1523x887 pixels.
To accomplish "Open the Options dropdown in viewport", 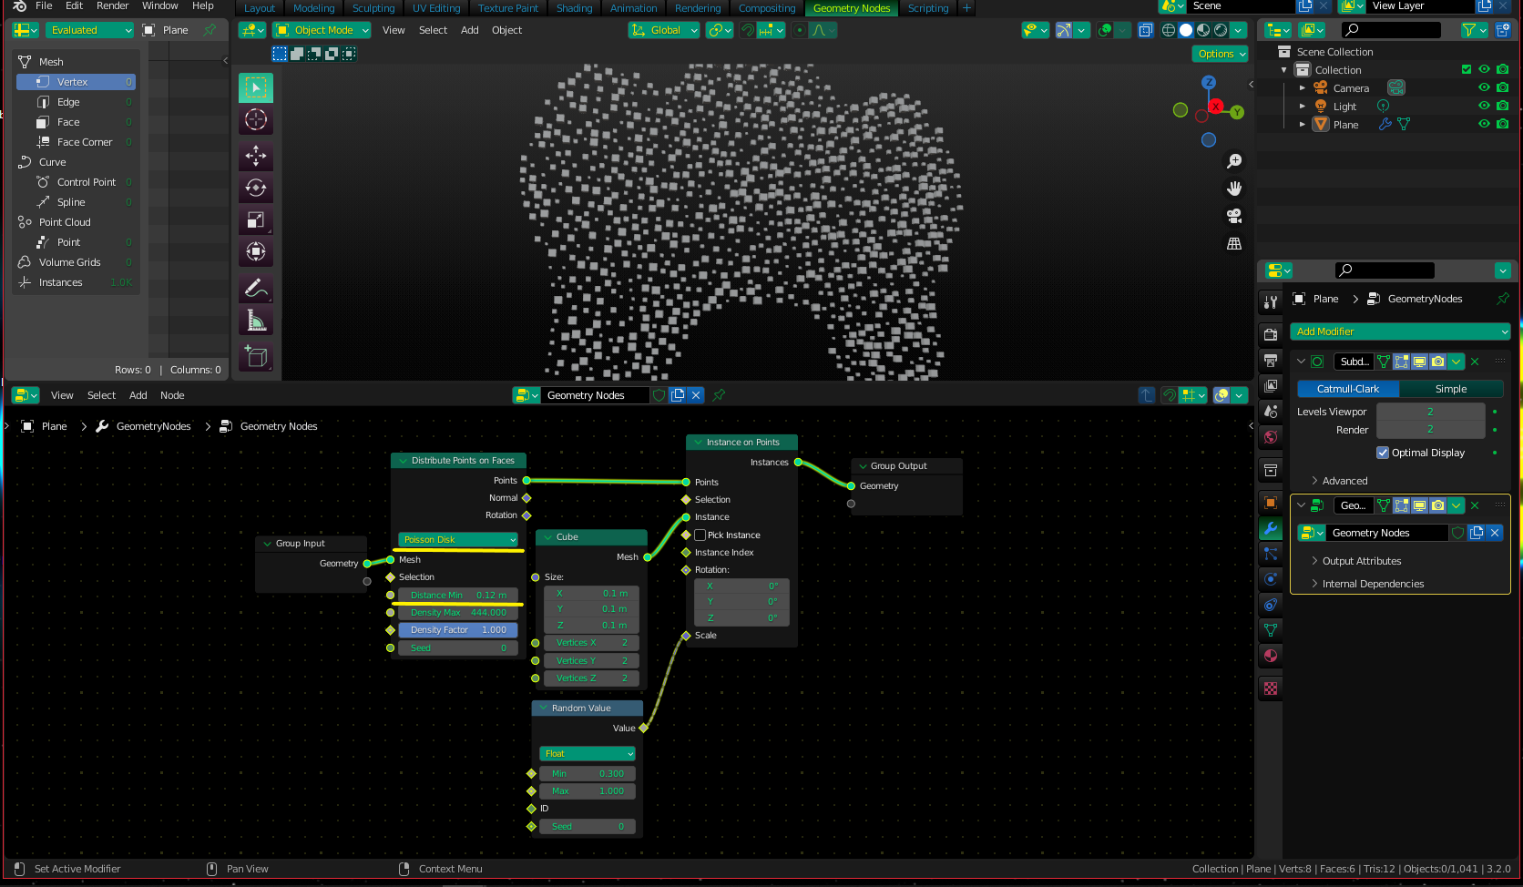I will [x=1220, y=54].
